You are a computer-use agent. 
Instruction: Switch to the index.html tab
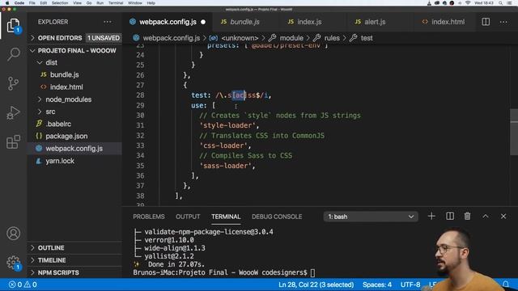tap(444, 22)
